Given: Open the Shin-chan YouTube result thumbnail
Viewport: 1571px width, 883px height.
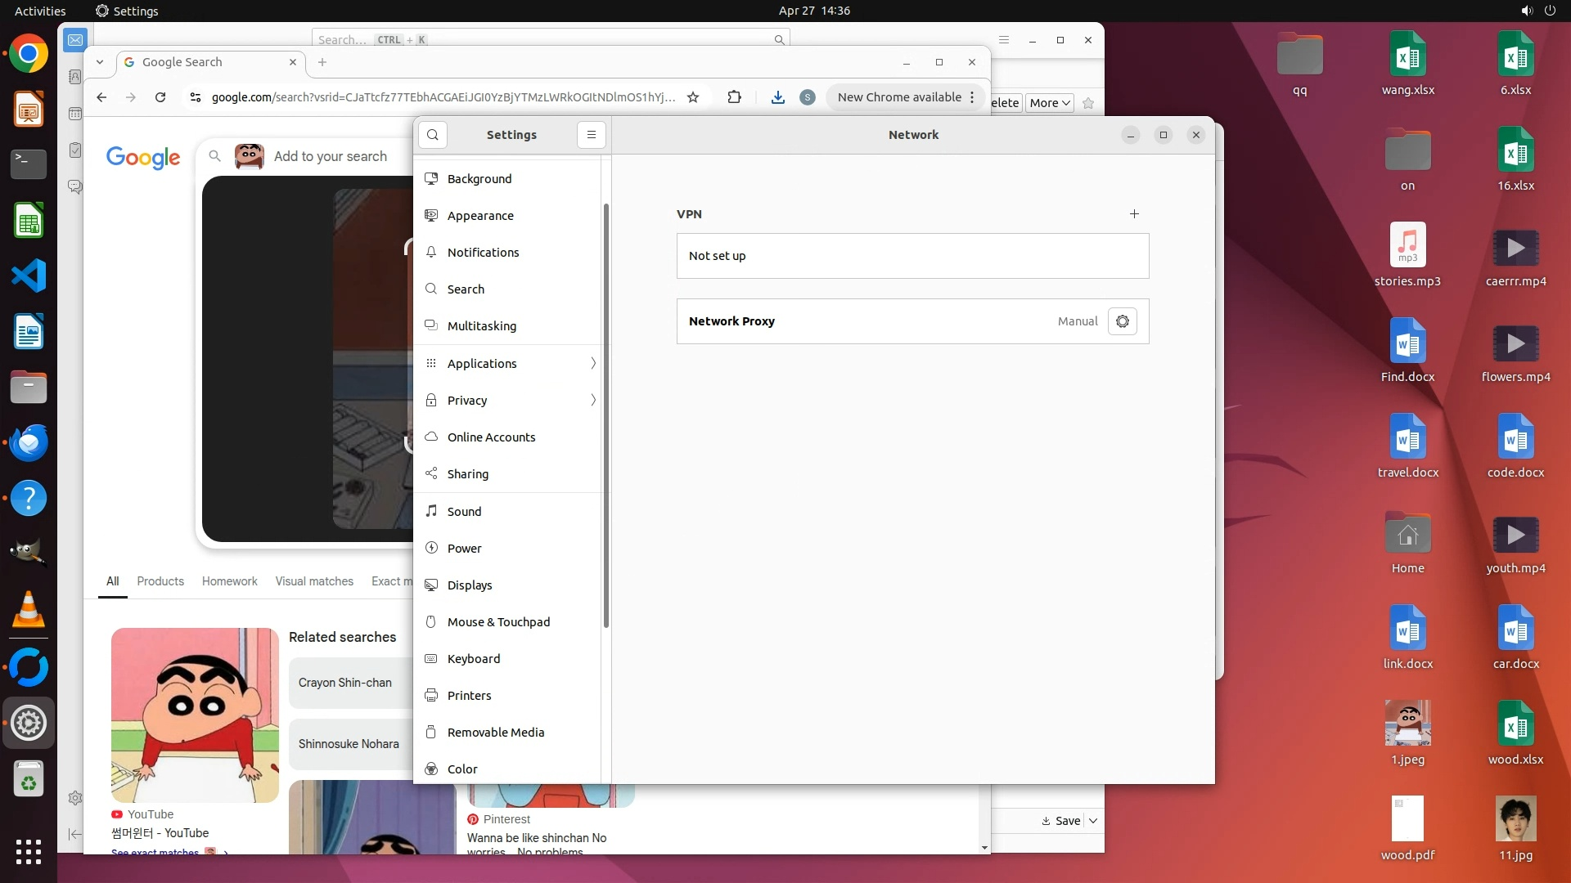Looking at the screenshot, I should coord(195,715).
